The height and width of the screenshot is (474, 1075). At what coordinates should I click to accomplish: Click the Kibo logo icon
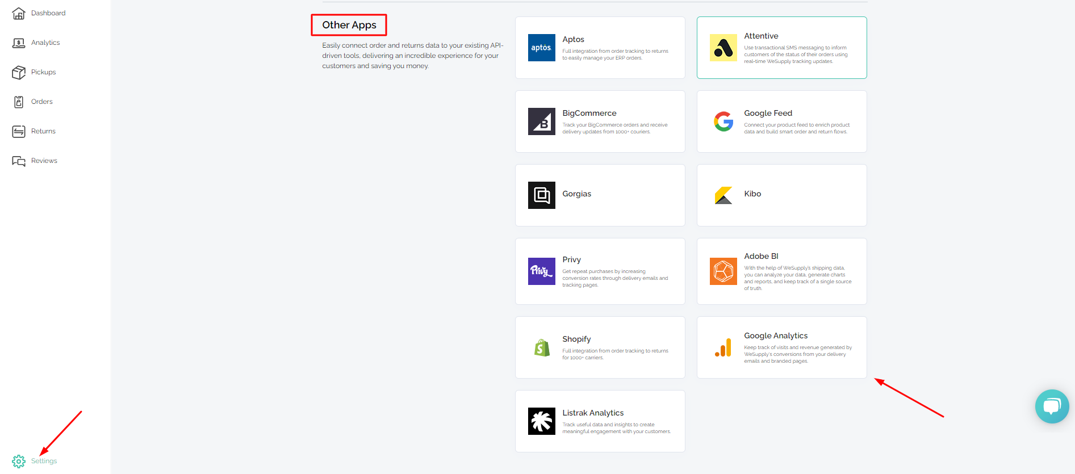tap(723, 195)
